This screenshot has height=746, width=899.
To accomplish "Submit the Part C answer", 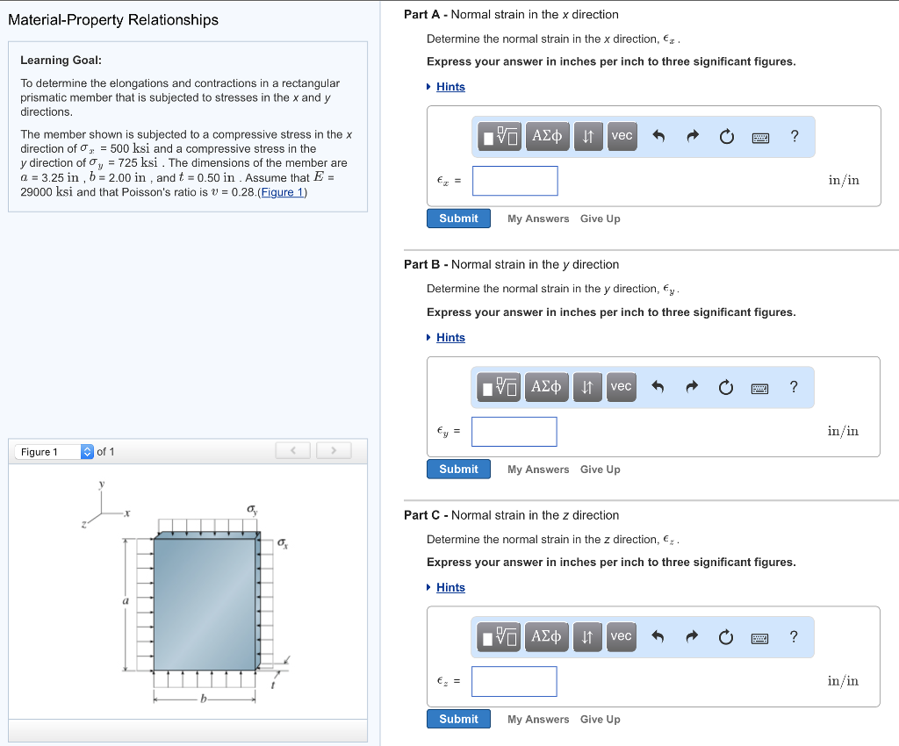I will (x=458, y=719).
